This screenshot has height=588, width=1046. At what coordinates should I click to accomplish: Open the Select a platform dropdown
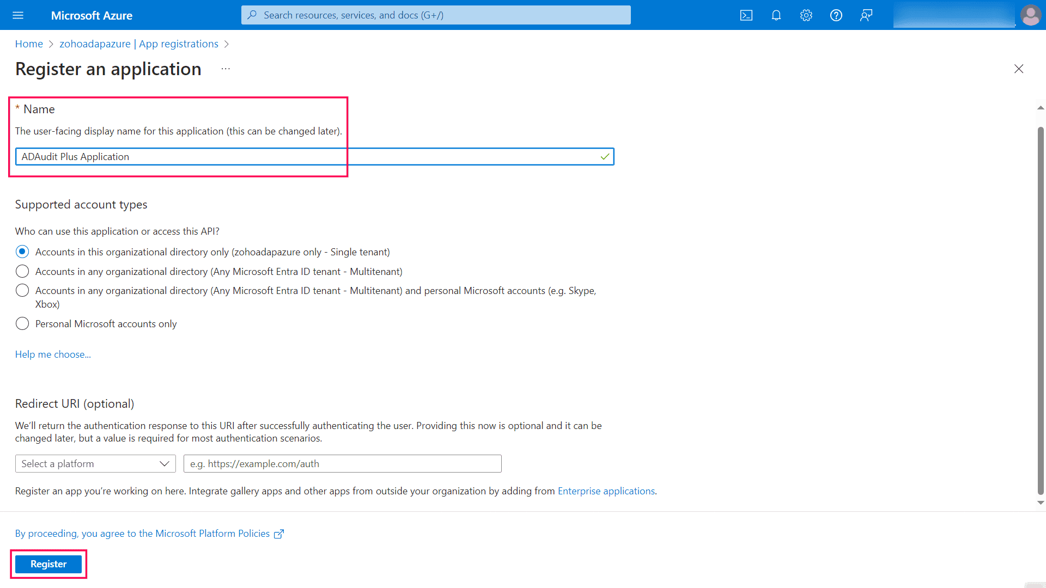click(95, 463)
